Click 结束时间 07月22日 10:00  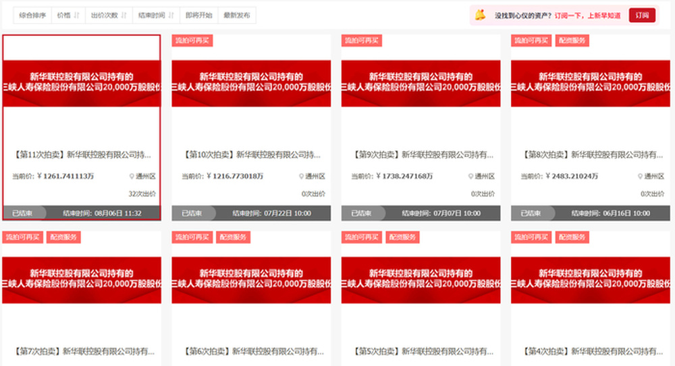click(x=271, y=213)
